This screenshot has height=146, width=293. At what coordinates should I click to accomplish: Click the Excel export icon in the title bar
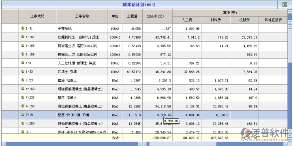tap(285, 5)
